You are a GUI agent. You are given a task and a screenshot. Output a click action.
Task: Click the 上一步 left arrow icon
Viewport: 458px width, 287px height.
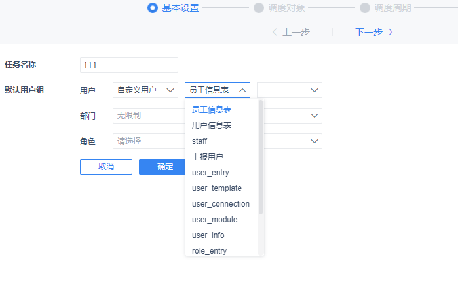(275, 32)
